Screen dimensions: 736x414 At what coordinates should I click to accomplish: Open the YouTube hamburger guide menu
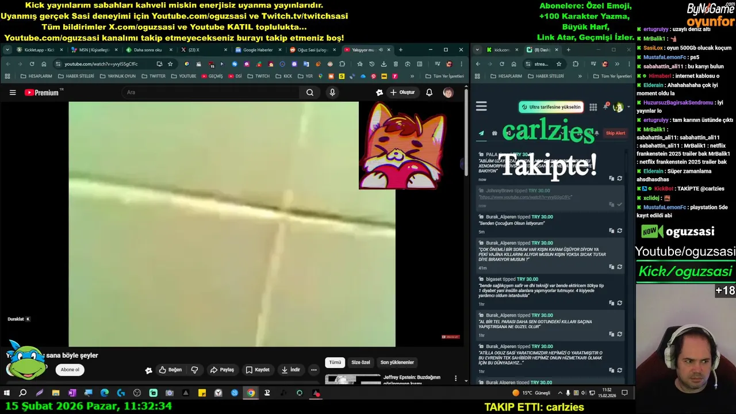pyautogui.click(x=13, y=93)
